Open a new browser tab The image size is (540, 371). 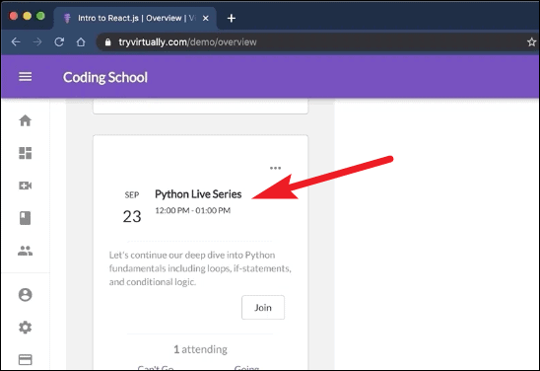pos(232,18)
